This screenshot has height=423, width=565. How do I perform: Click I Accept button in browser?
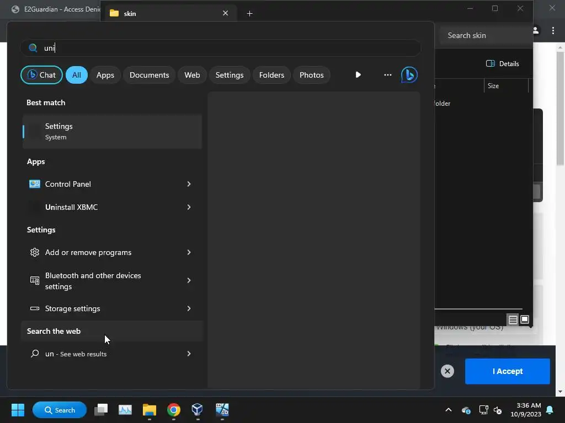[508, 371]
